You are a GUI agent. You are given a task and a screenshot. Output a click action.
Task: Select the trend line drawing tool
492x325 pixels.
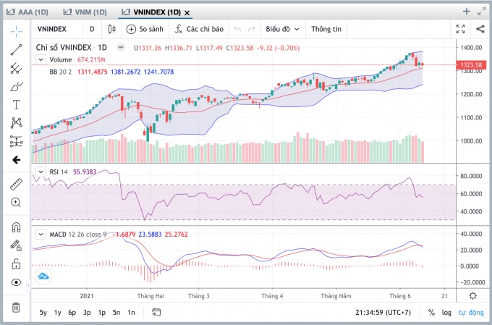tap(17, 50)
